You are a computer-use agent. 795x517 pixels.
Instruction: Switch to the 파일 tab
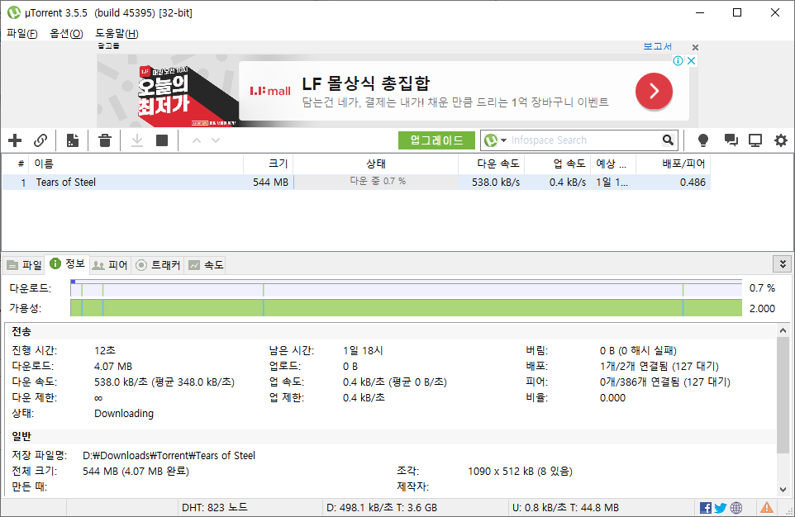point(24,264)
